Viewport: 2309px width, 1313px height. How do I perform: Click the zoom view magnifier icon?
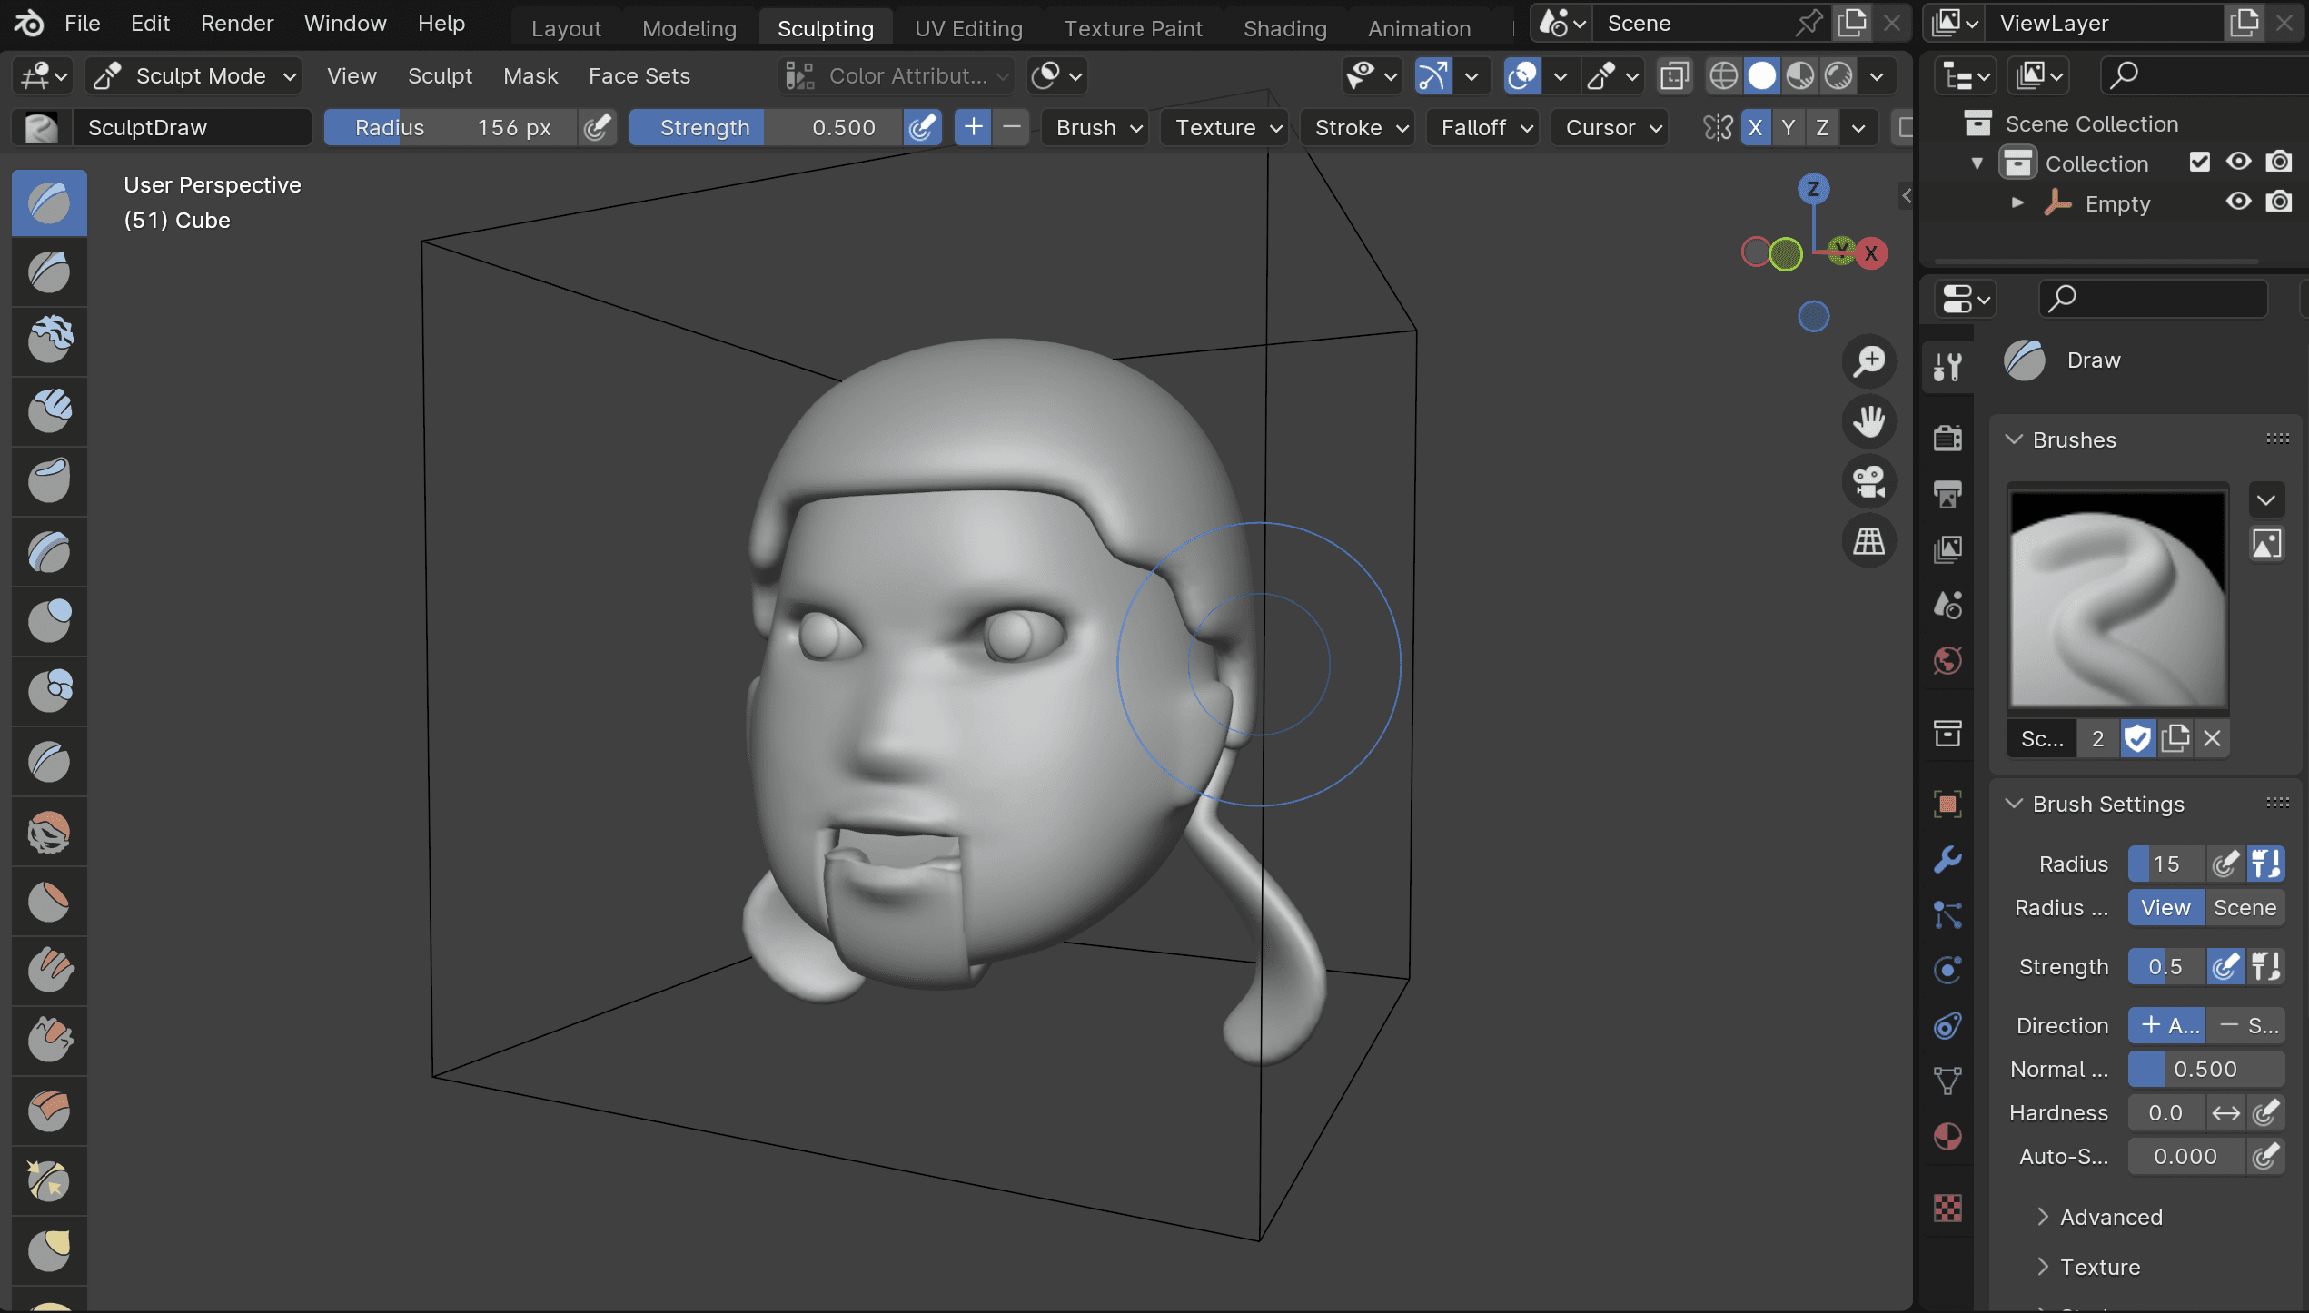tap(1869, 361)
